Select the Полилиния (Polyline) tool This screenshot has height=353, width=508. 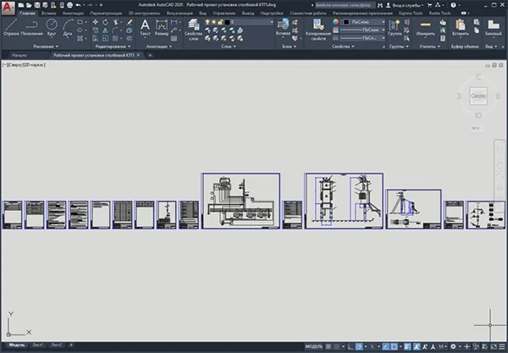pos(31,27)
